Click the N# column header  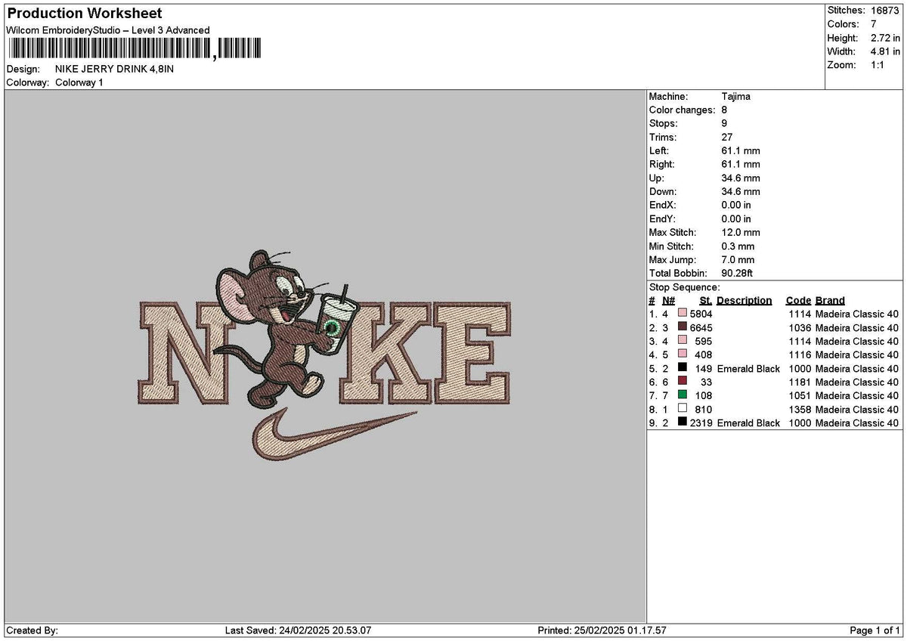[x=668, y=300]
